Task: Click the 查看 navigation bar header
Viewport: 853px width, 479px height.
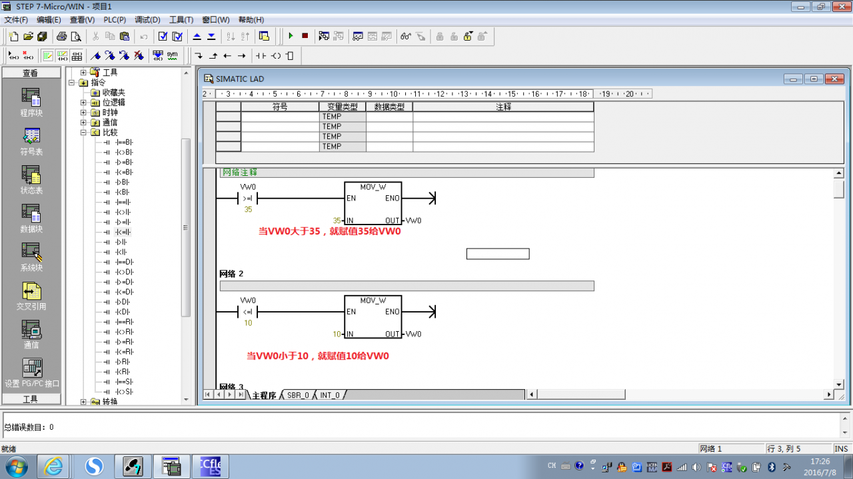Action: [x=31, y=73]
